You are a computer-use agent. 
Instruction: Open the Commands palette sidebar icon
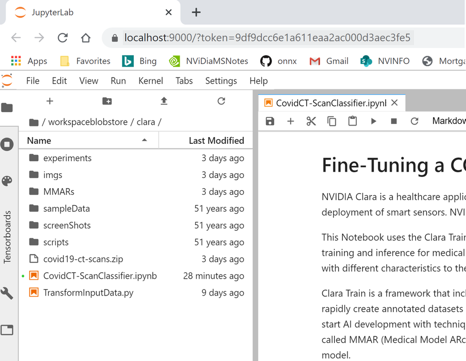(7, 181)
